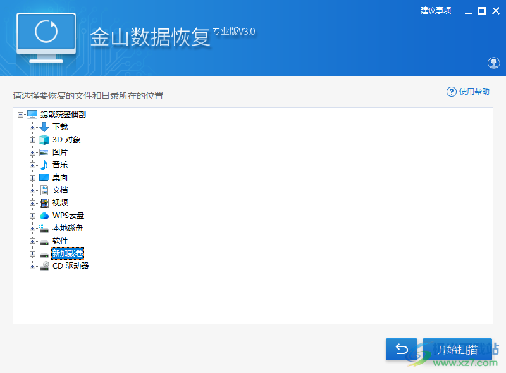
Task: Click the help question mark icon
Action: coord(451,92)
